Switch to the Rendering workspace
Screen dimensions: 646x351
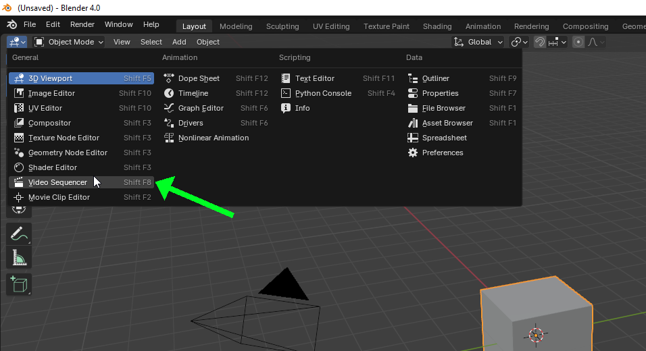point(532,26)
